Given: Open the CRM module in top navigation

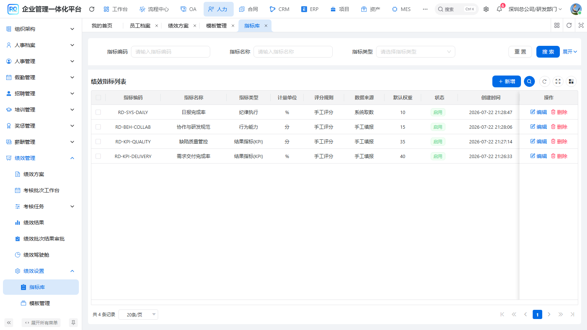Looking at the screenshot, I should [x=280, y=9].
